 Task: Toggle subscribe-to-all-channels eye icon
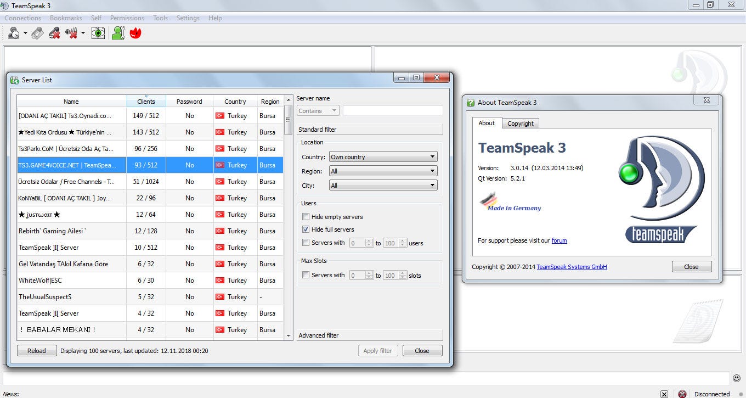pos(98,33)
